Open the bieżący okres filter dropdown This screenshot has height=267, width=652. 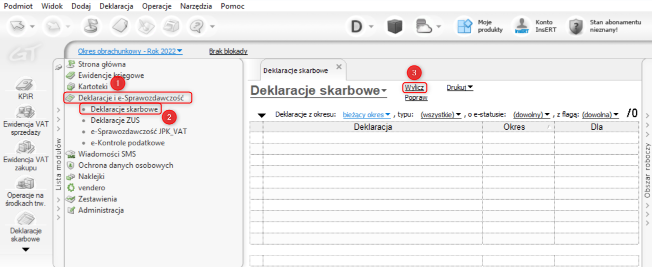(366, 115)
